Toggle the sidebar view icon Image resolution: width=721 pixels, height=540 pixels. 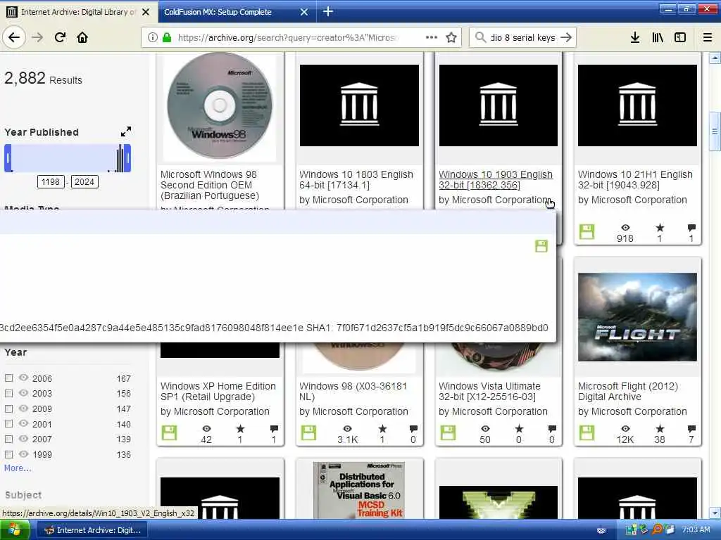680,37
